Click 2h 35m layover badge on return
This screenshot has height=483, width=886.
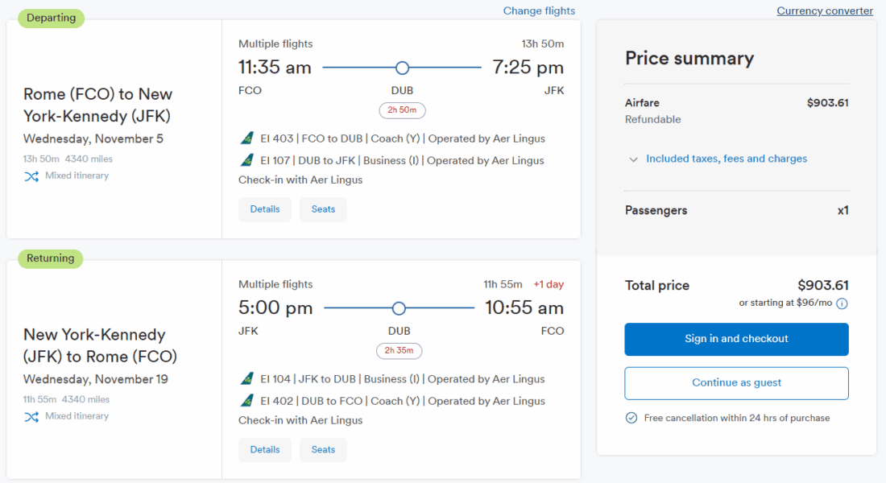pyautogui.click(x=399, y=351)
